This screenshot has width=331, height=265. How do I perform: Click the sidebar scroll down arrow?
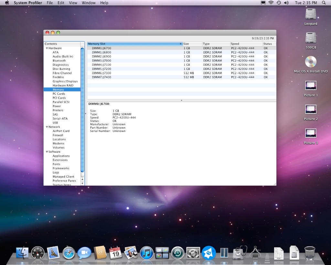[x=82, y=183]
